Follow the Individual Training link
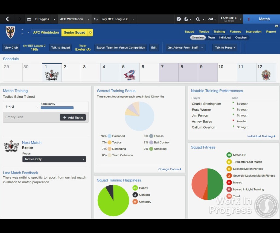 (x=261, y=136)
